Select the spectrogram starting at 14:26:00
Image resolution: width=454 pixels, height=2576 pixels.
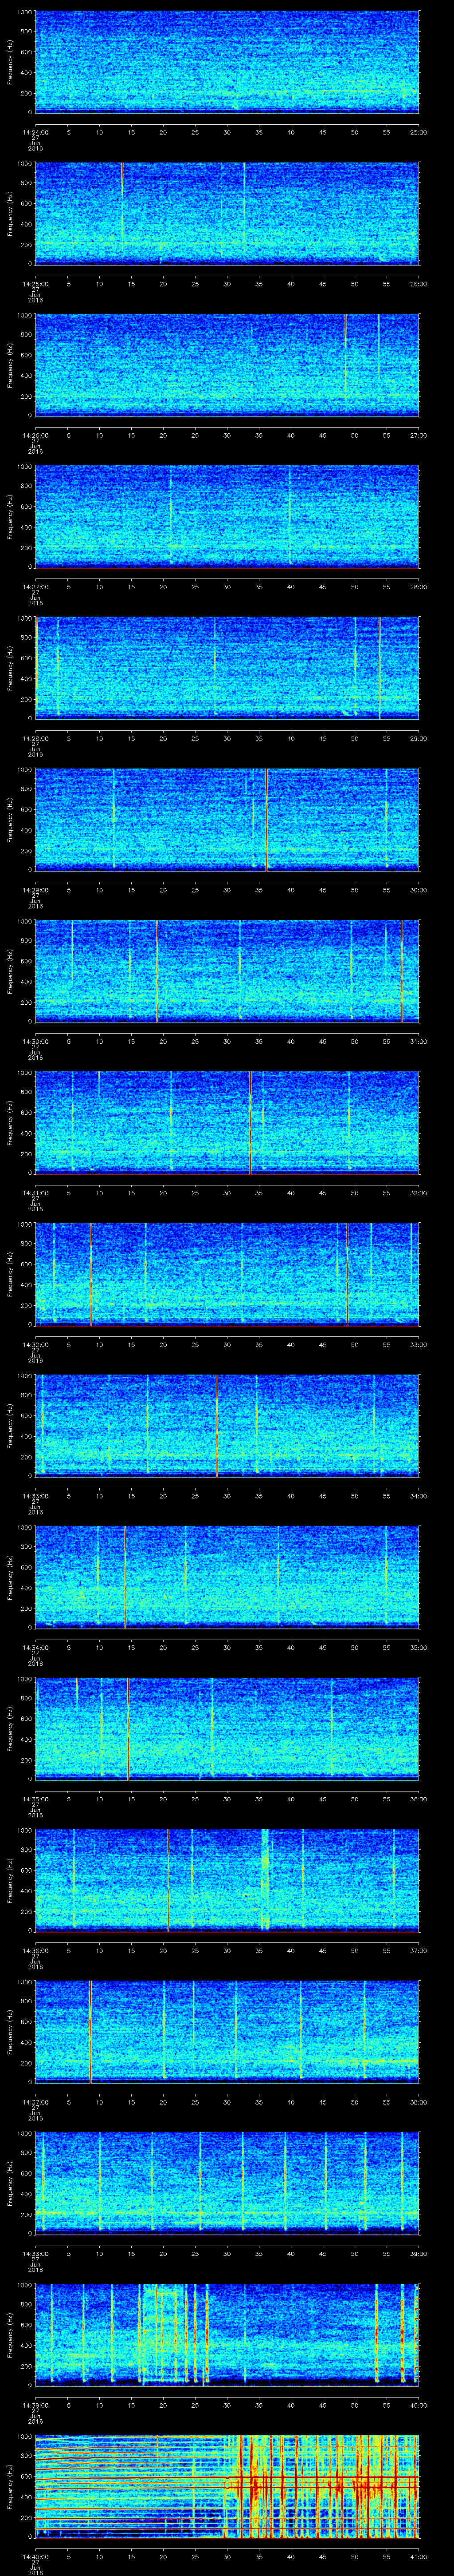click(227, 365)
